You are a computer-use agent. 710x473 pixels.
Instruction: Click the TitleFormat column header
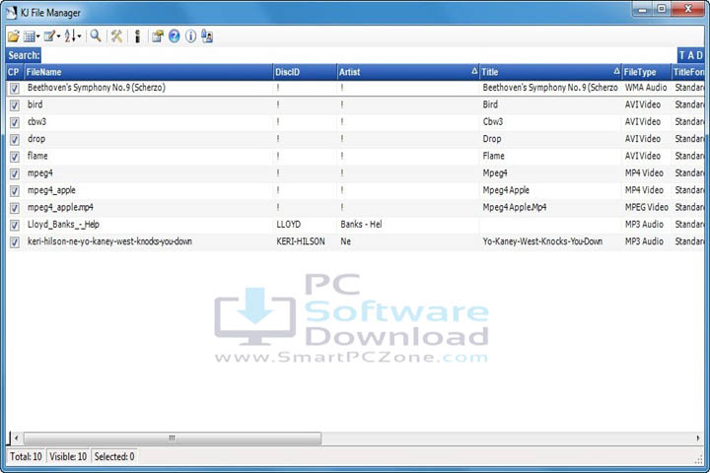(688, 72)
